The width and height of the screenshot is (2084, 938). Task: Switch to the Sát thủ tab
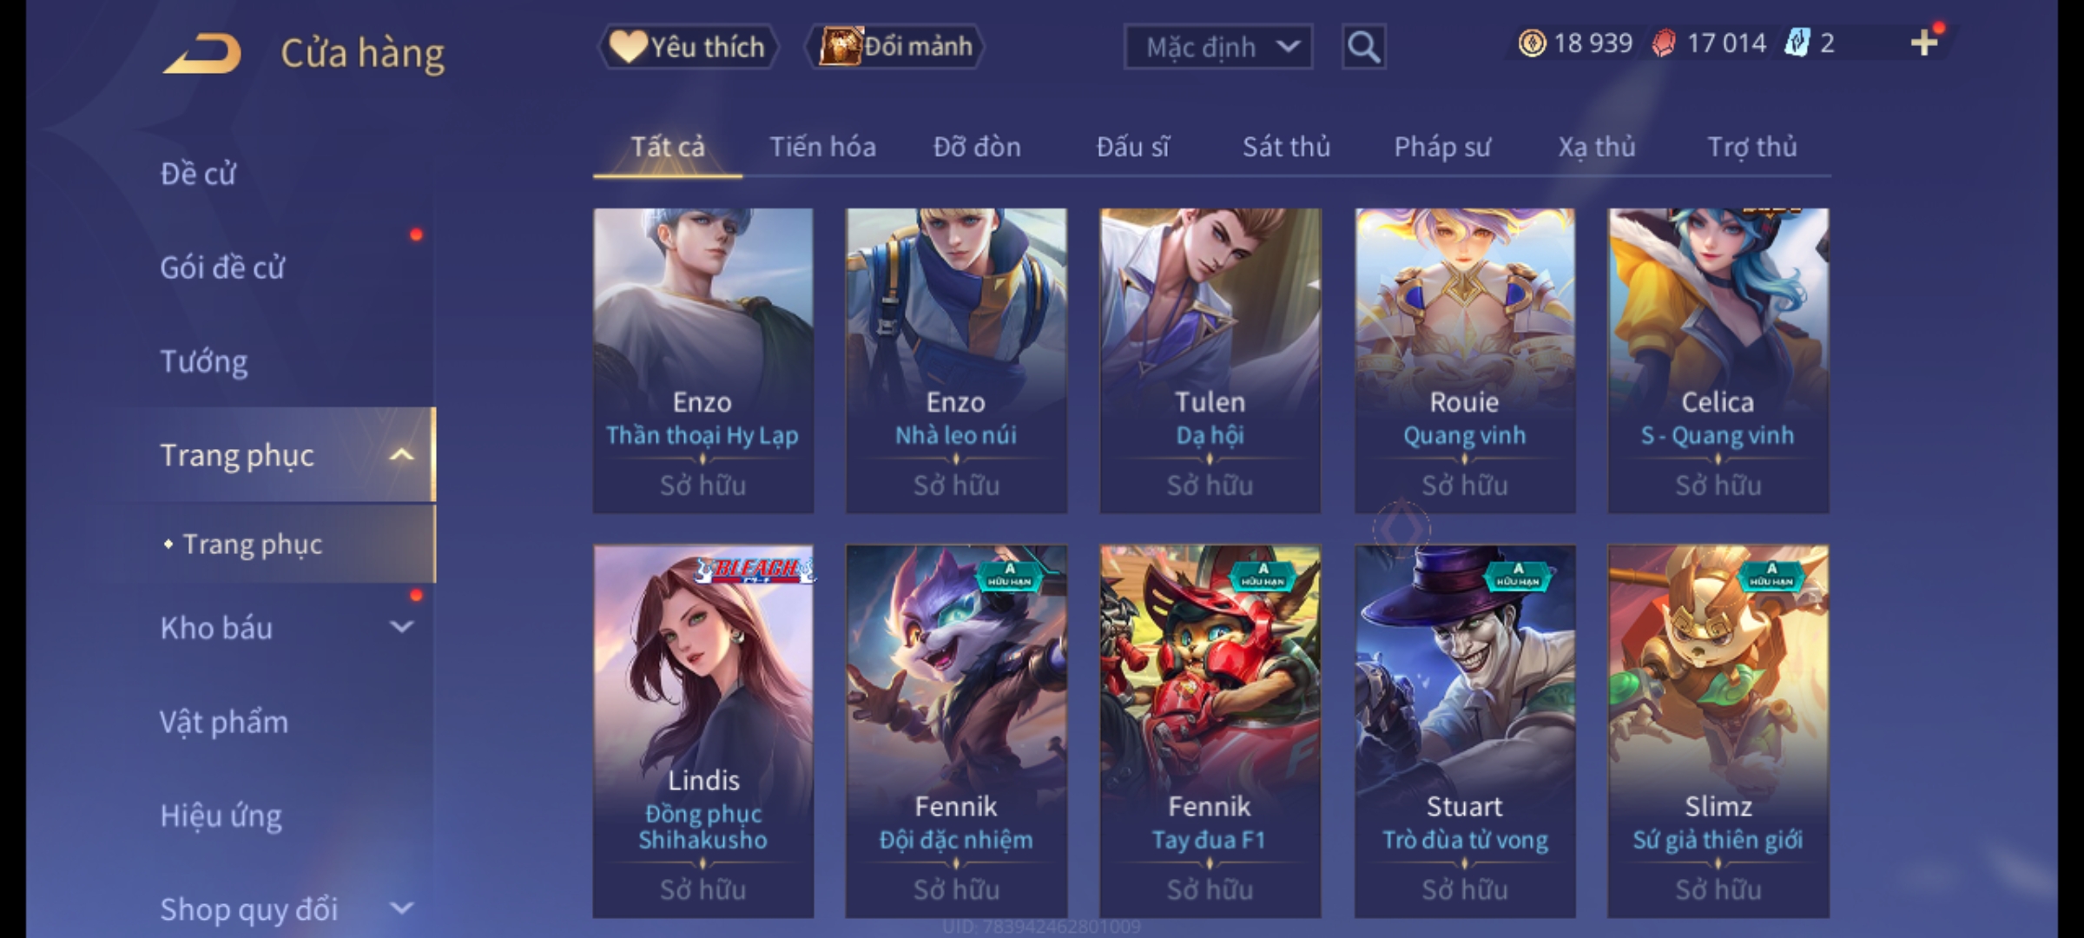click(x=1286, y=147)
